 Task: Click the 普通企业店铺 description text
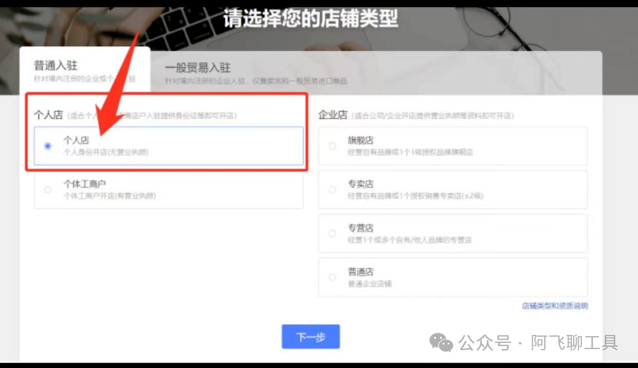pos(369,284)
